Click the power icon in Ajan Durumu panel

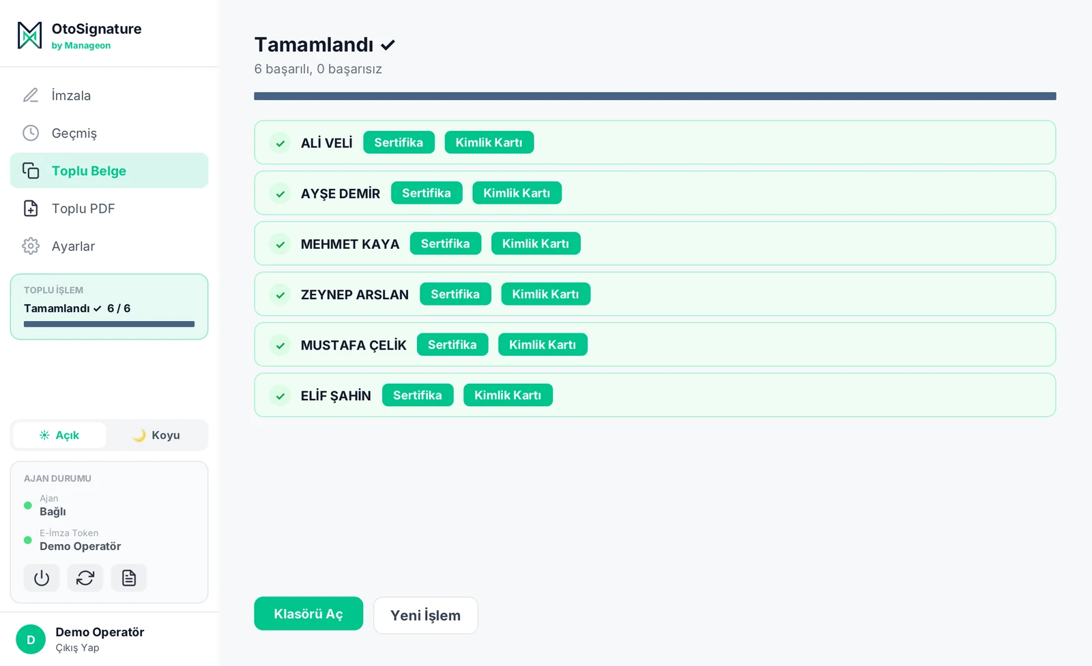pyautogui.click(x=42, y=578)
